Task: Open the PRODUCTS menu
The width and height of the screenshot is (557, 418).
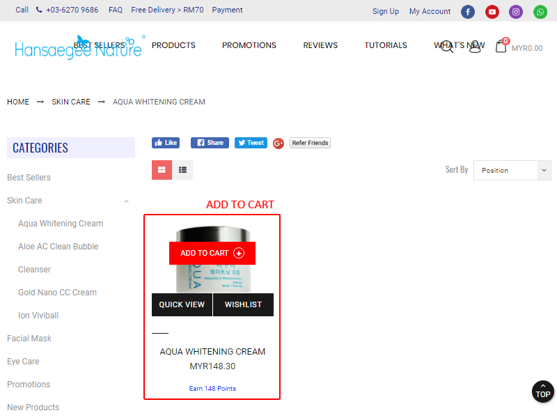Action: coord(173,45)
